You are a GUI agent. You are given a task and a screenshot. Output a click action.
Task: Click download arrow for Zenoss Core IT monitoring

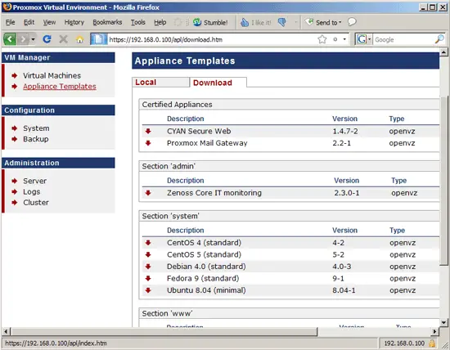pos(148,193)
